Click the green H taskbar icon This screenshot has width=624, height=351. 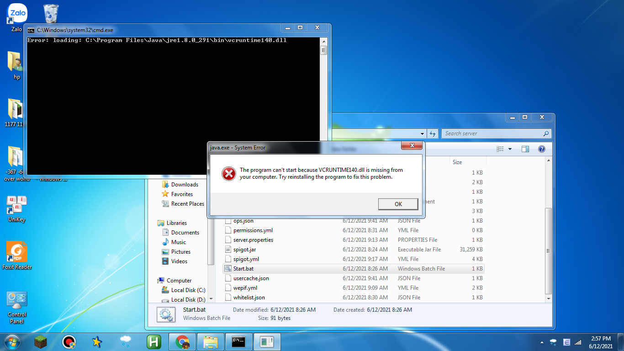(153, 342)
